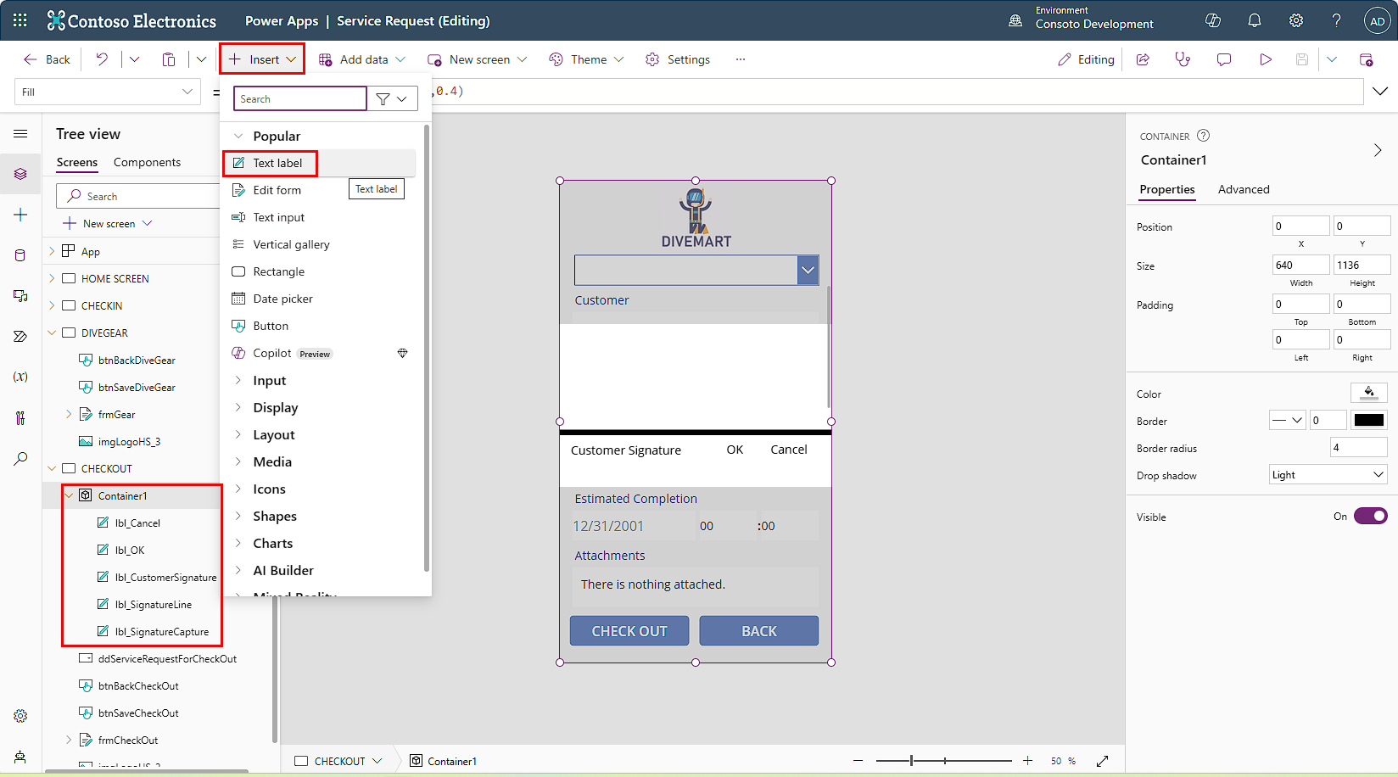Click the CHECK OUT button on the canvas
The height and width of the screenshot is (777, 1398).
pyautogui.click(x=629, y=630)
